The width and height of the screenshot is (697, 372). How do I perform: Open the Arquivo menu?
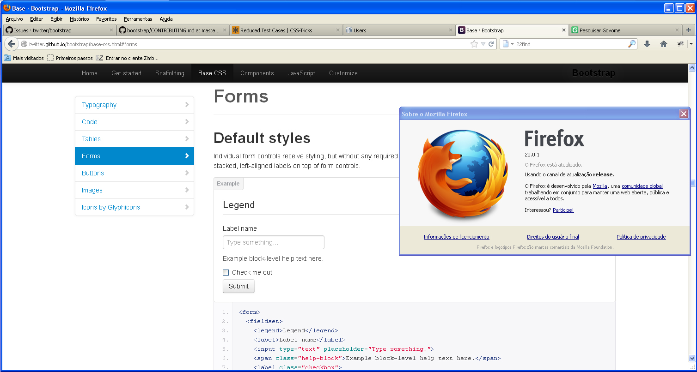pos(14,19)
